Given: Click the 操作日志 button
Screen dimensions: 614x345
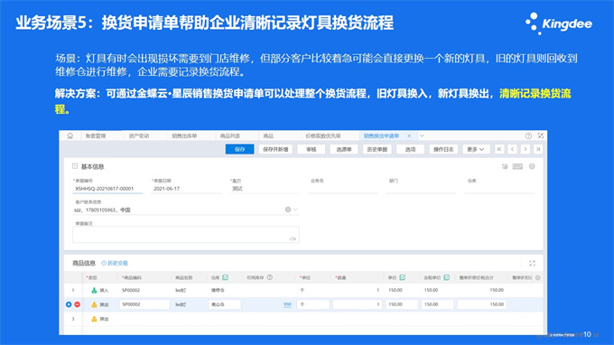Looking at the screenshot, I should coord(443,149).
